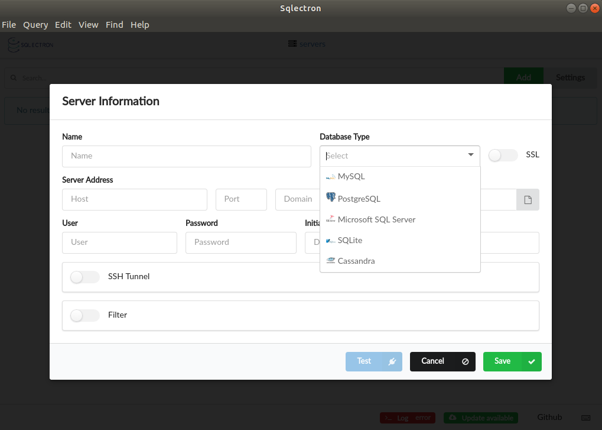602x430 pixels.
Task: Click the search magnifier icon
Action: (14, 77)
